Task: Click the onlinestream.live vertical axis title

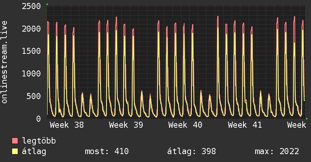Action: 4,62
